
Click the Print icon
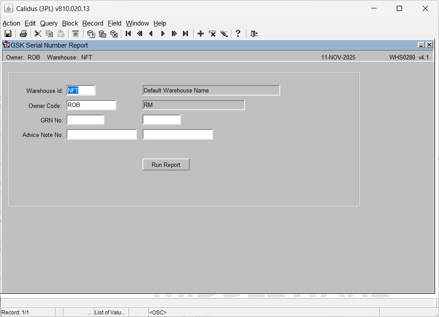pyautogui.click(x=23, y=34)
